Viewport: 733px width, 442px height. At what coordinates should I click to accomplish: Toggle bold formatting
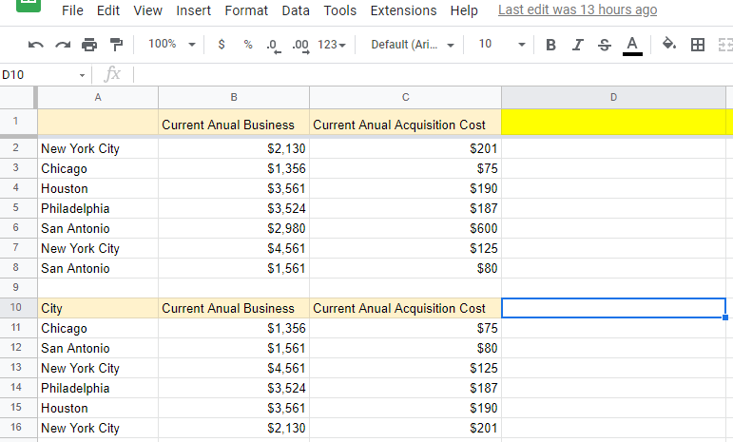coord(550,45)
